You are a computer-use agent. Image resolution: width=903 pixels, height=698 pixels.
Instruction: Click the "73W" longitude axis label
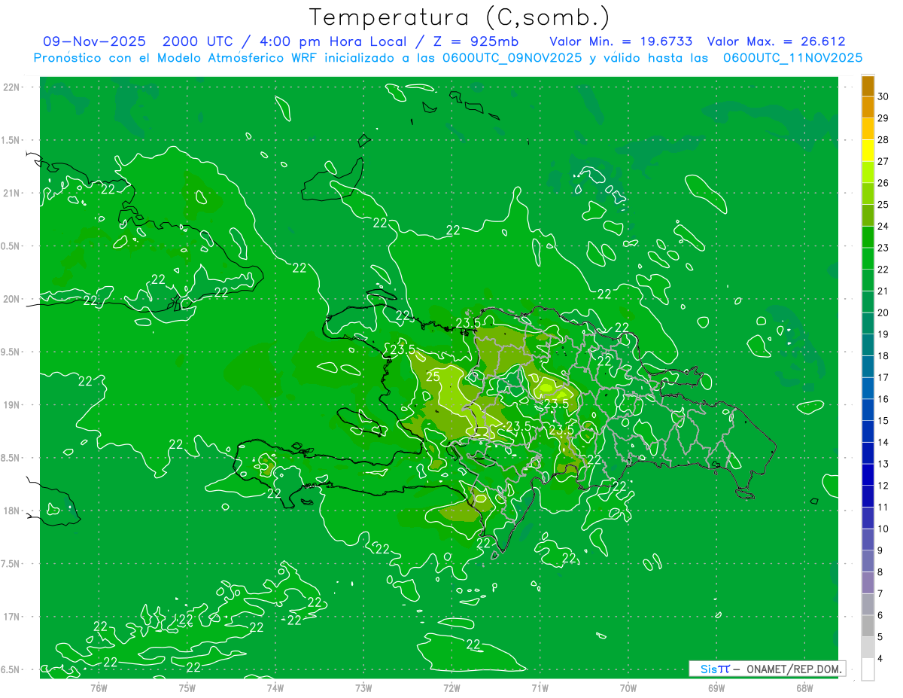coord(363,688)
